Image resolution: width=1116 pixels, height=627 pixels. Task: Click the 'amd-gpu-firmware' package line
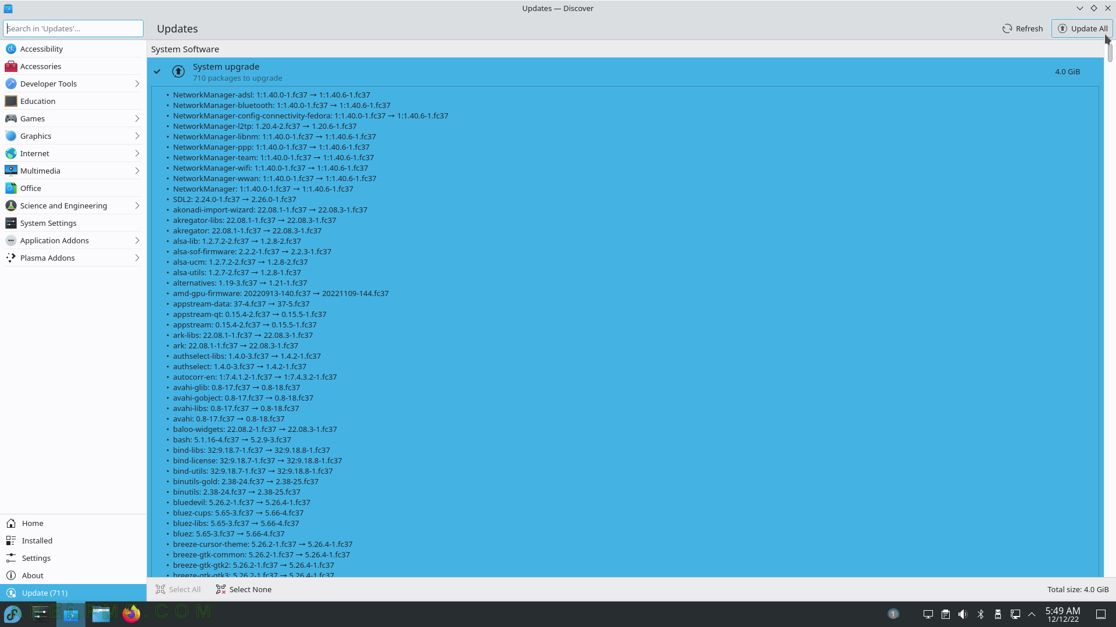[281, 293]
